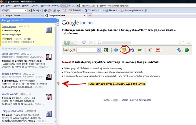Expand Wojtek Wieman's entry with Więcej

click(40, 104)
